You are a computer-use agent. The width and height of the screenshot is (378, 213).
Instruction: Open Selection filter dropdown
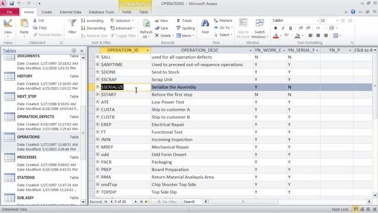[x=122, y=21]
